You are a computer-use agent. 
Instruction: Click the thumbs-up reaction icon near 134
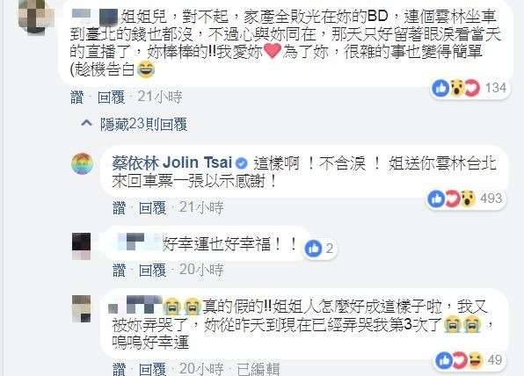click(x=440, y=88)
